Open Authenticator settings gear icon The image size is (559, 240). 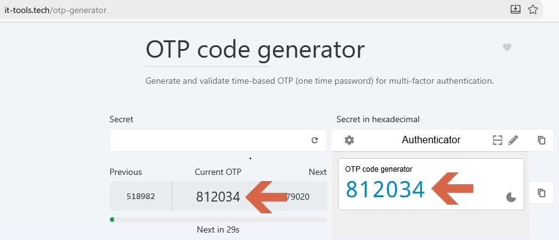349,140
